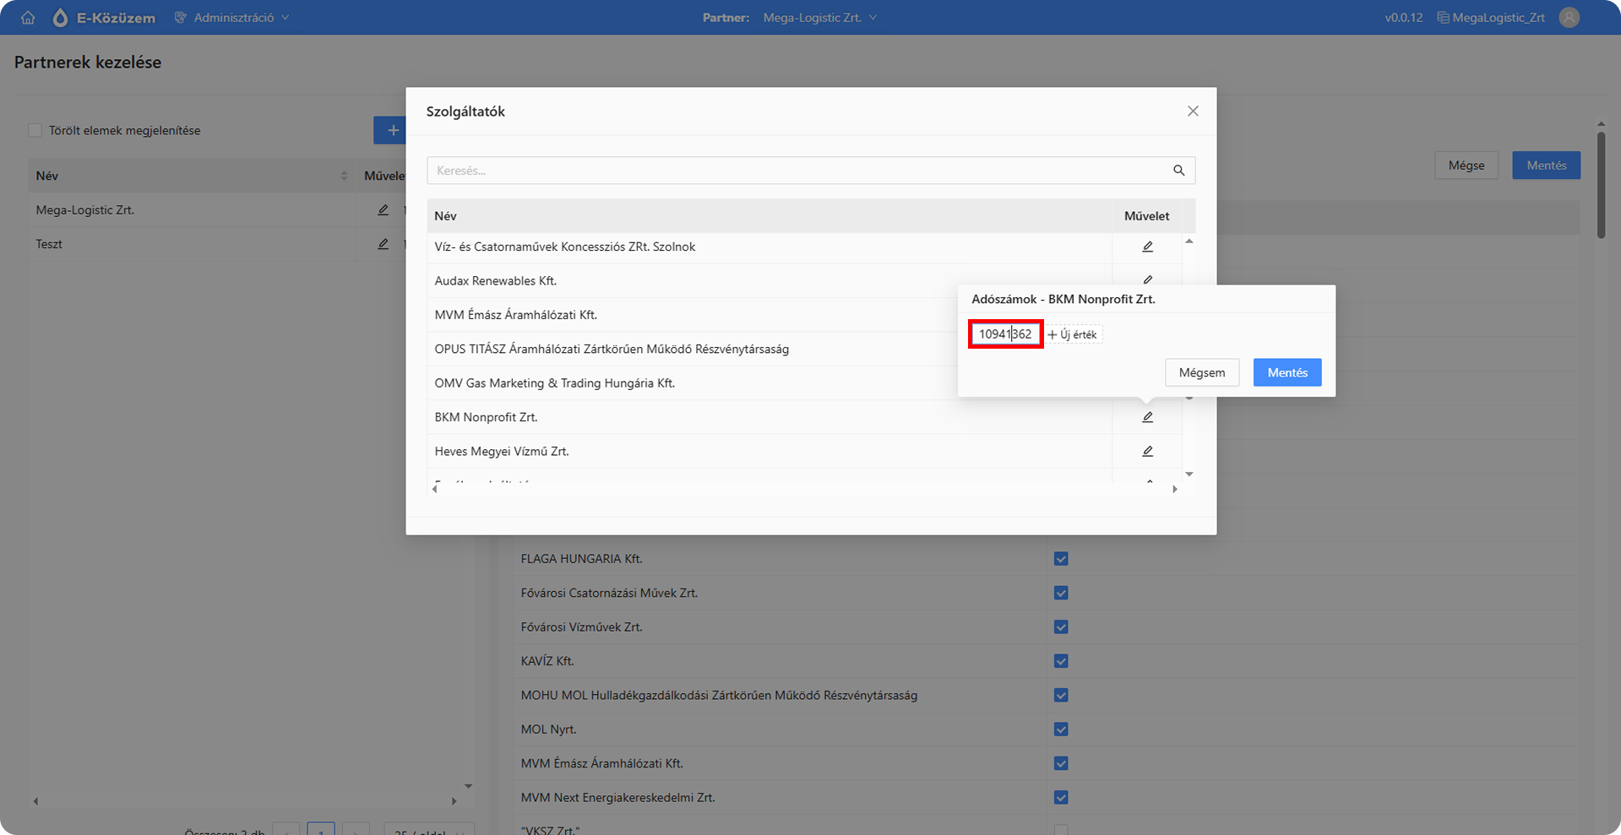Open the Adminisztráció menu
1621x835 pixels.
[x=232, y=18]
